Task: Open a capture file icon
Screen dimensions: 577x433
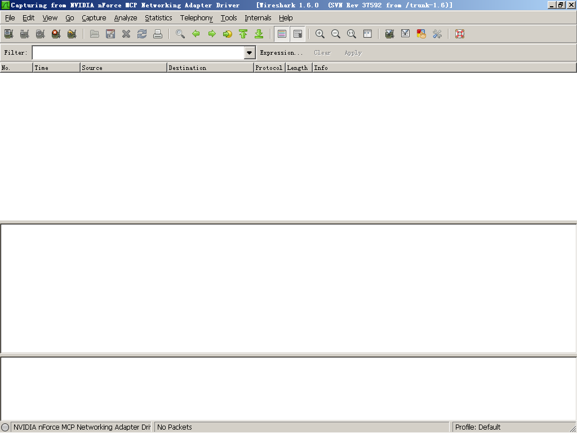Action: pos(95,34)
